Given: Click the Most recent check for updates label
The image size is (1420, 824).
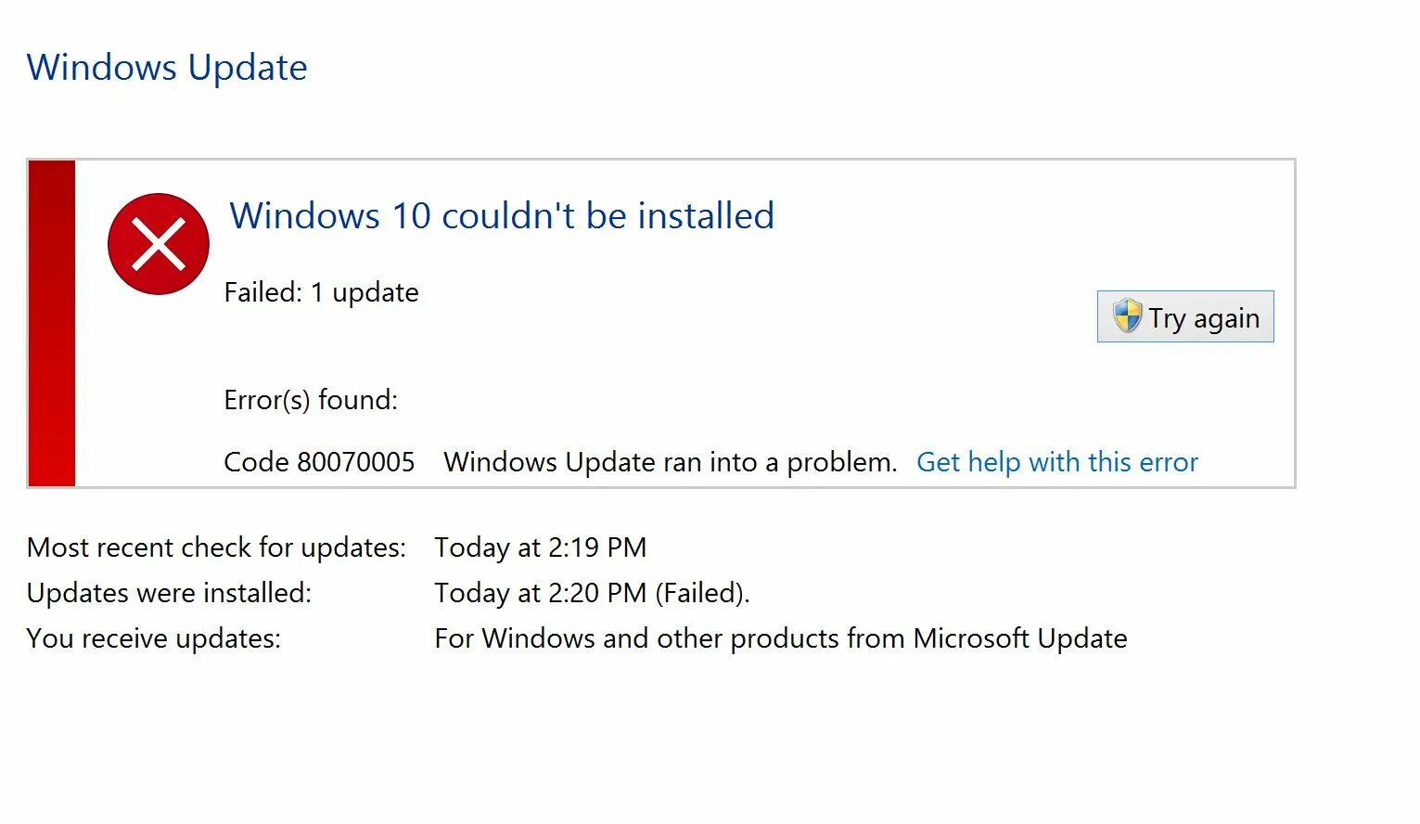Looking at the screenshot, I should coord(216,547).
